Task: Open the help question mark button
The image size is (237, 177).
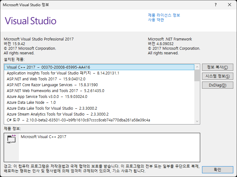Action: coord(216,5)
